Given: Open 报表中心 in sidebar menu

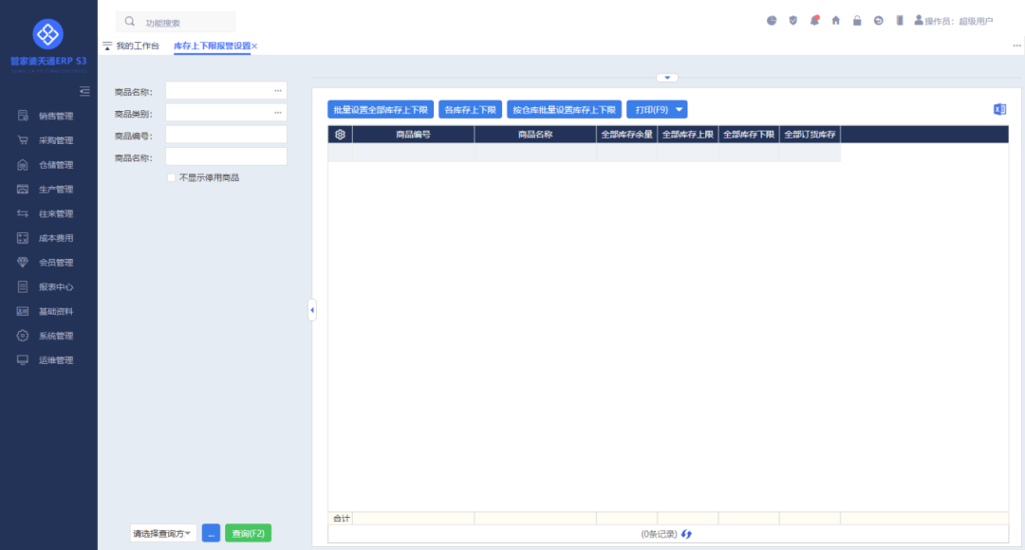Looking at the screenshot, I should pyautogui.click(x=56, y=286).
